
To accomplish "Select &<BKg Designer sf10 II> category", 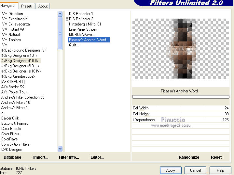I will pos(20,61).
